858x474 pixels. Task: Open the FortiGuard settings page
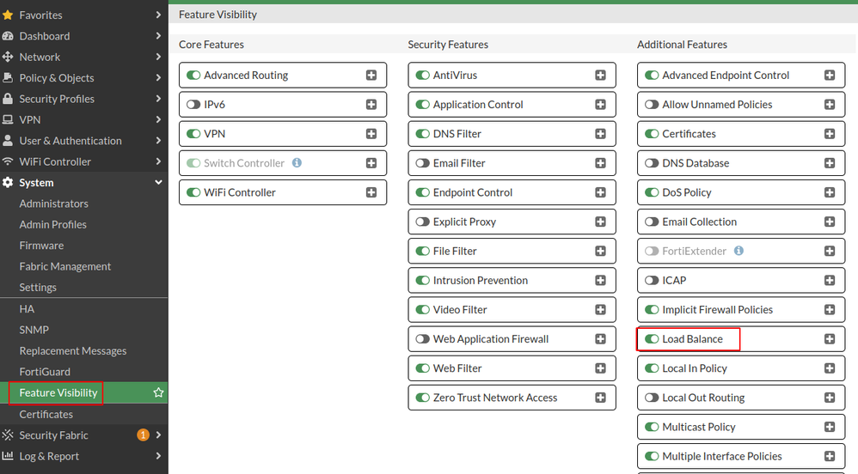coord(45,372)
